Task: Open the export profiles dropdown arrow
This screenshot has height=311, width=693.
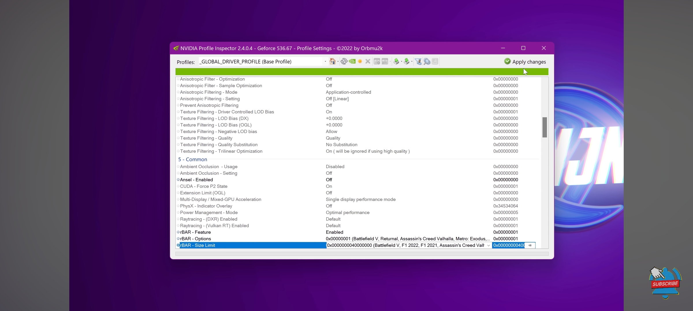Action: [401, 62]
